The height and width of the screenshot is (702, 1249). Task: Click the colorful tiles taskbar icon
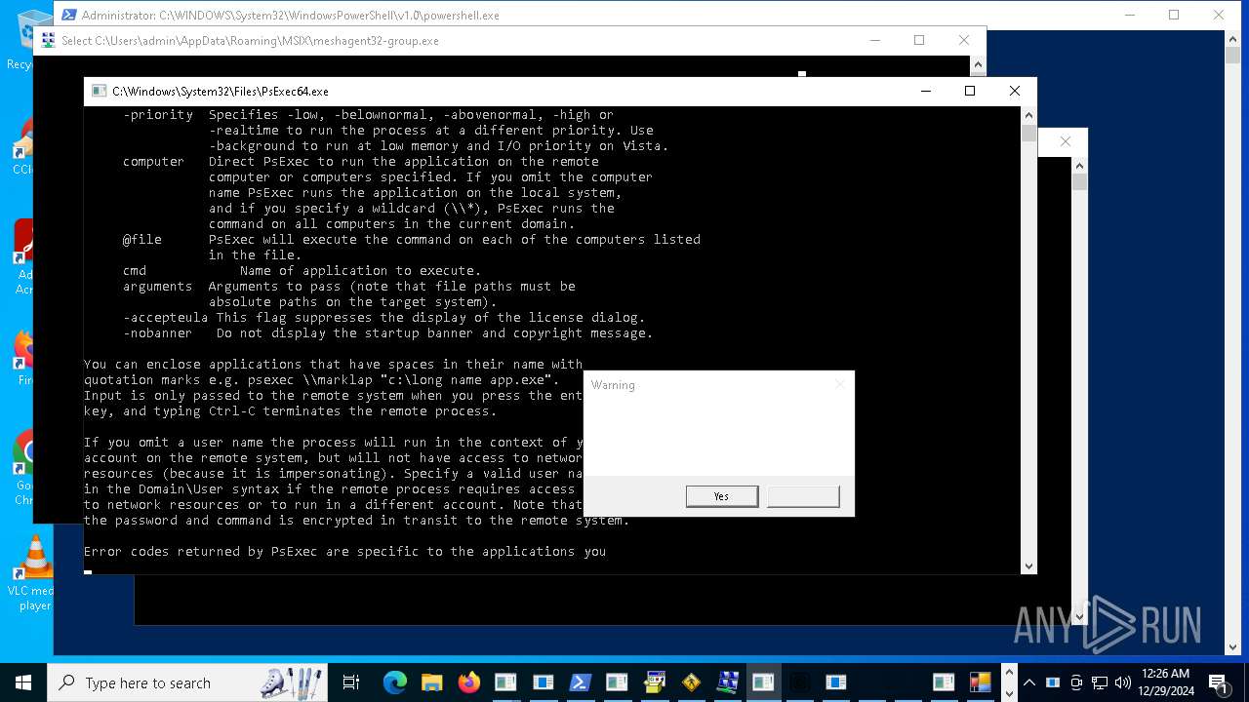[x=980, y=682]
